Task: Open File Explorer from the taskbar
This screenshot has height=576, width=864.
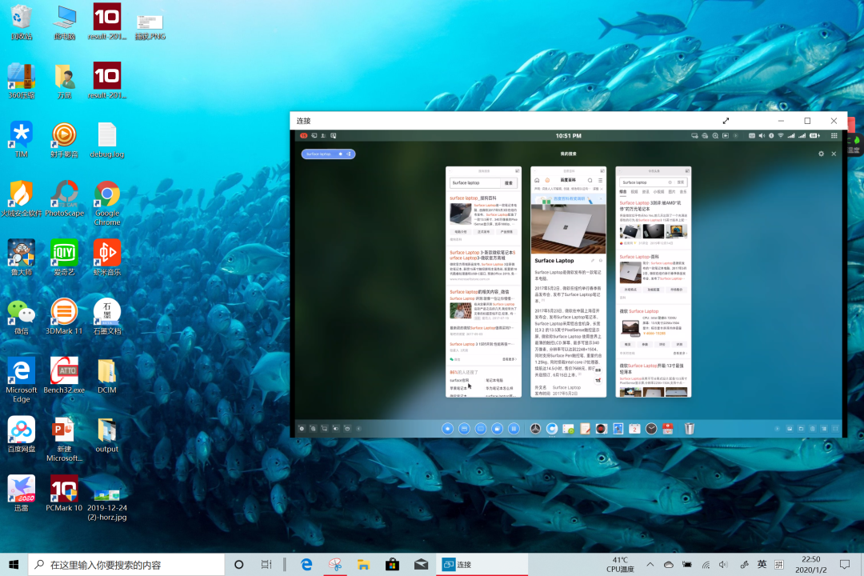Action: 363,564
